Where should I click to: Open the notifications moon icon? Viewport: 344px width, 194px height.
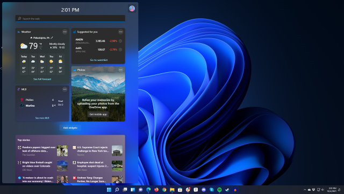pyautogui.click(x=339, y=190)
